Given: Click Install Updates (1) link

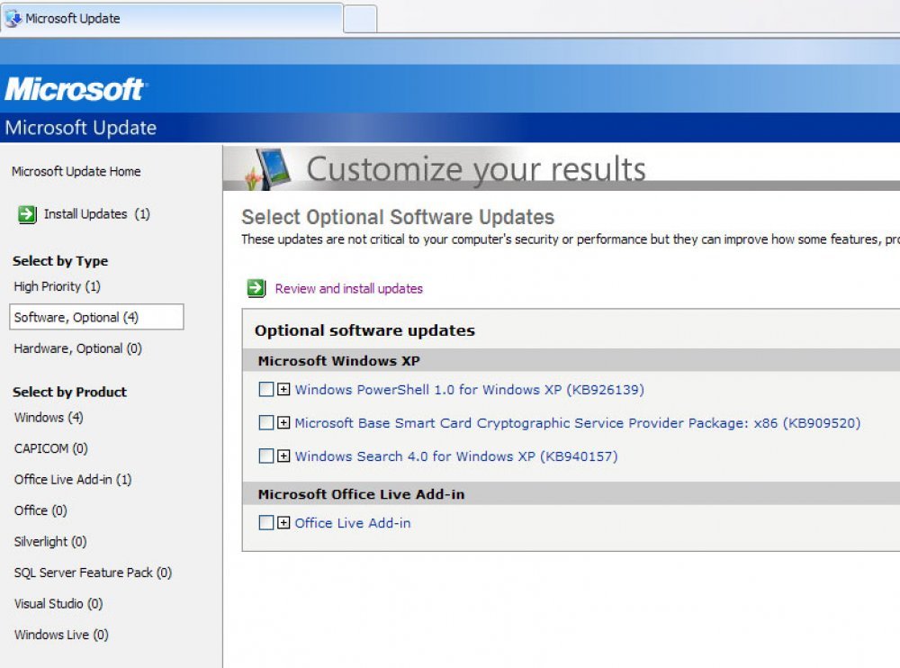Looking at the screenshot, I should point(97,214).
